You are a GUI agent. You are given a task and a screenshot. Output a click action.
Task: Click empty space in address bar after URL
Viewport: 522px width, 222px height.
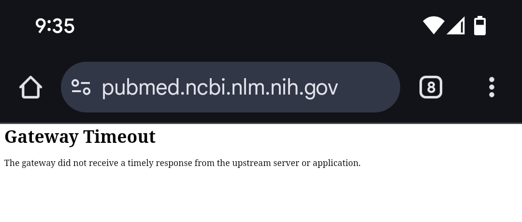click(368, 87)
